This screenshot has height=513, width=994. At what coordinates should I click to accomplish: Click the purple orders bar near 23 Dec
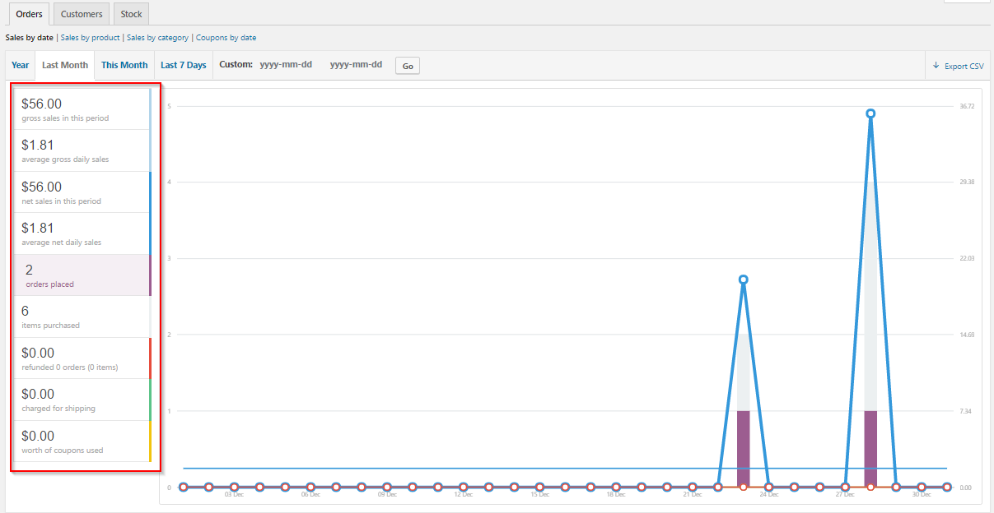tap(744, 448)
